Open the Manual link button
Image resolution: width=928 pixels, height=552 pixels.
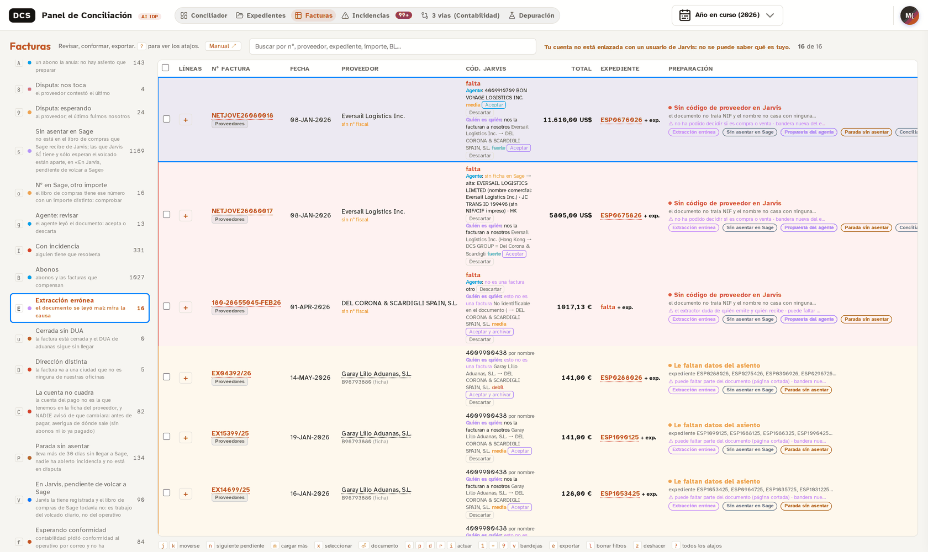[223, 46]
